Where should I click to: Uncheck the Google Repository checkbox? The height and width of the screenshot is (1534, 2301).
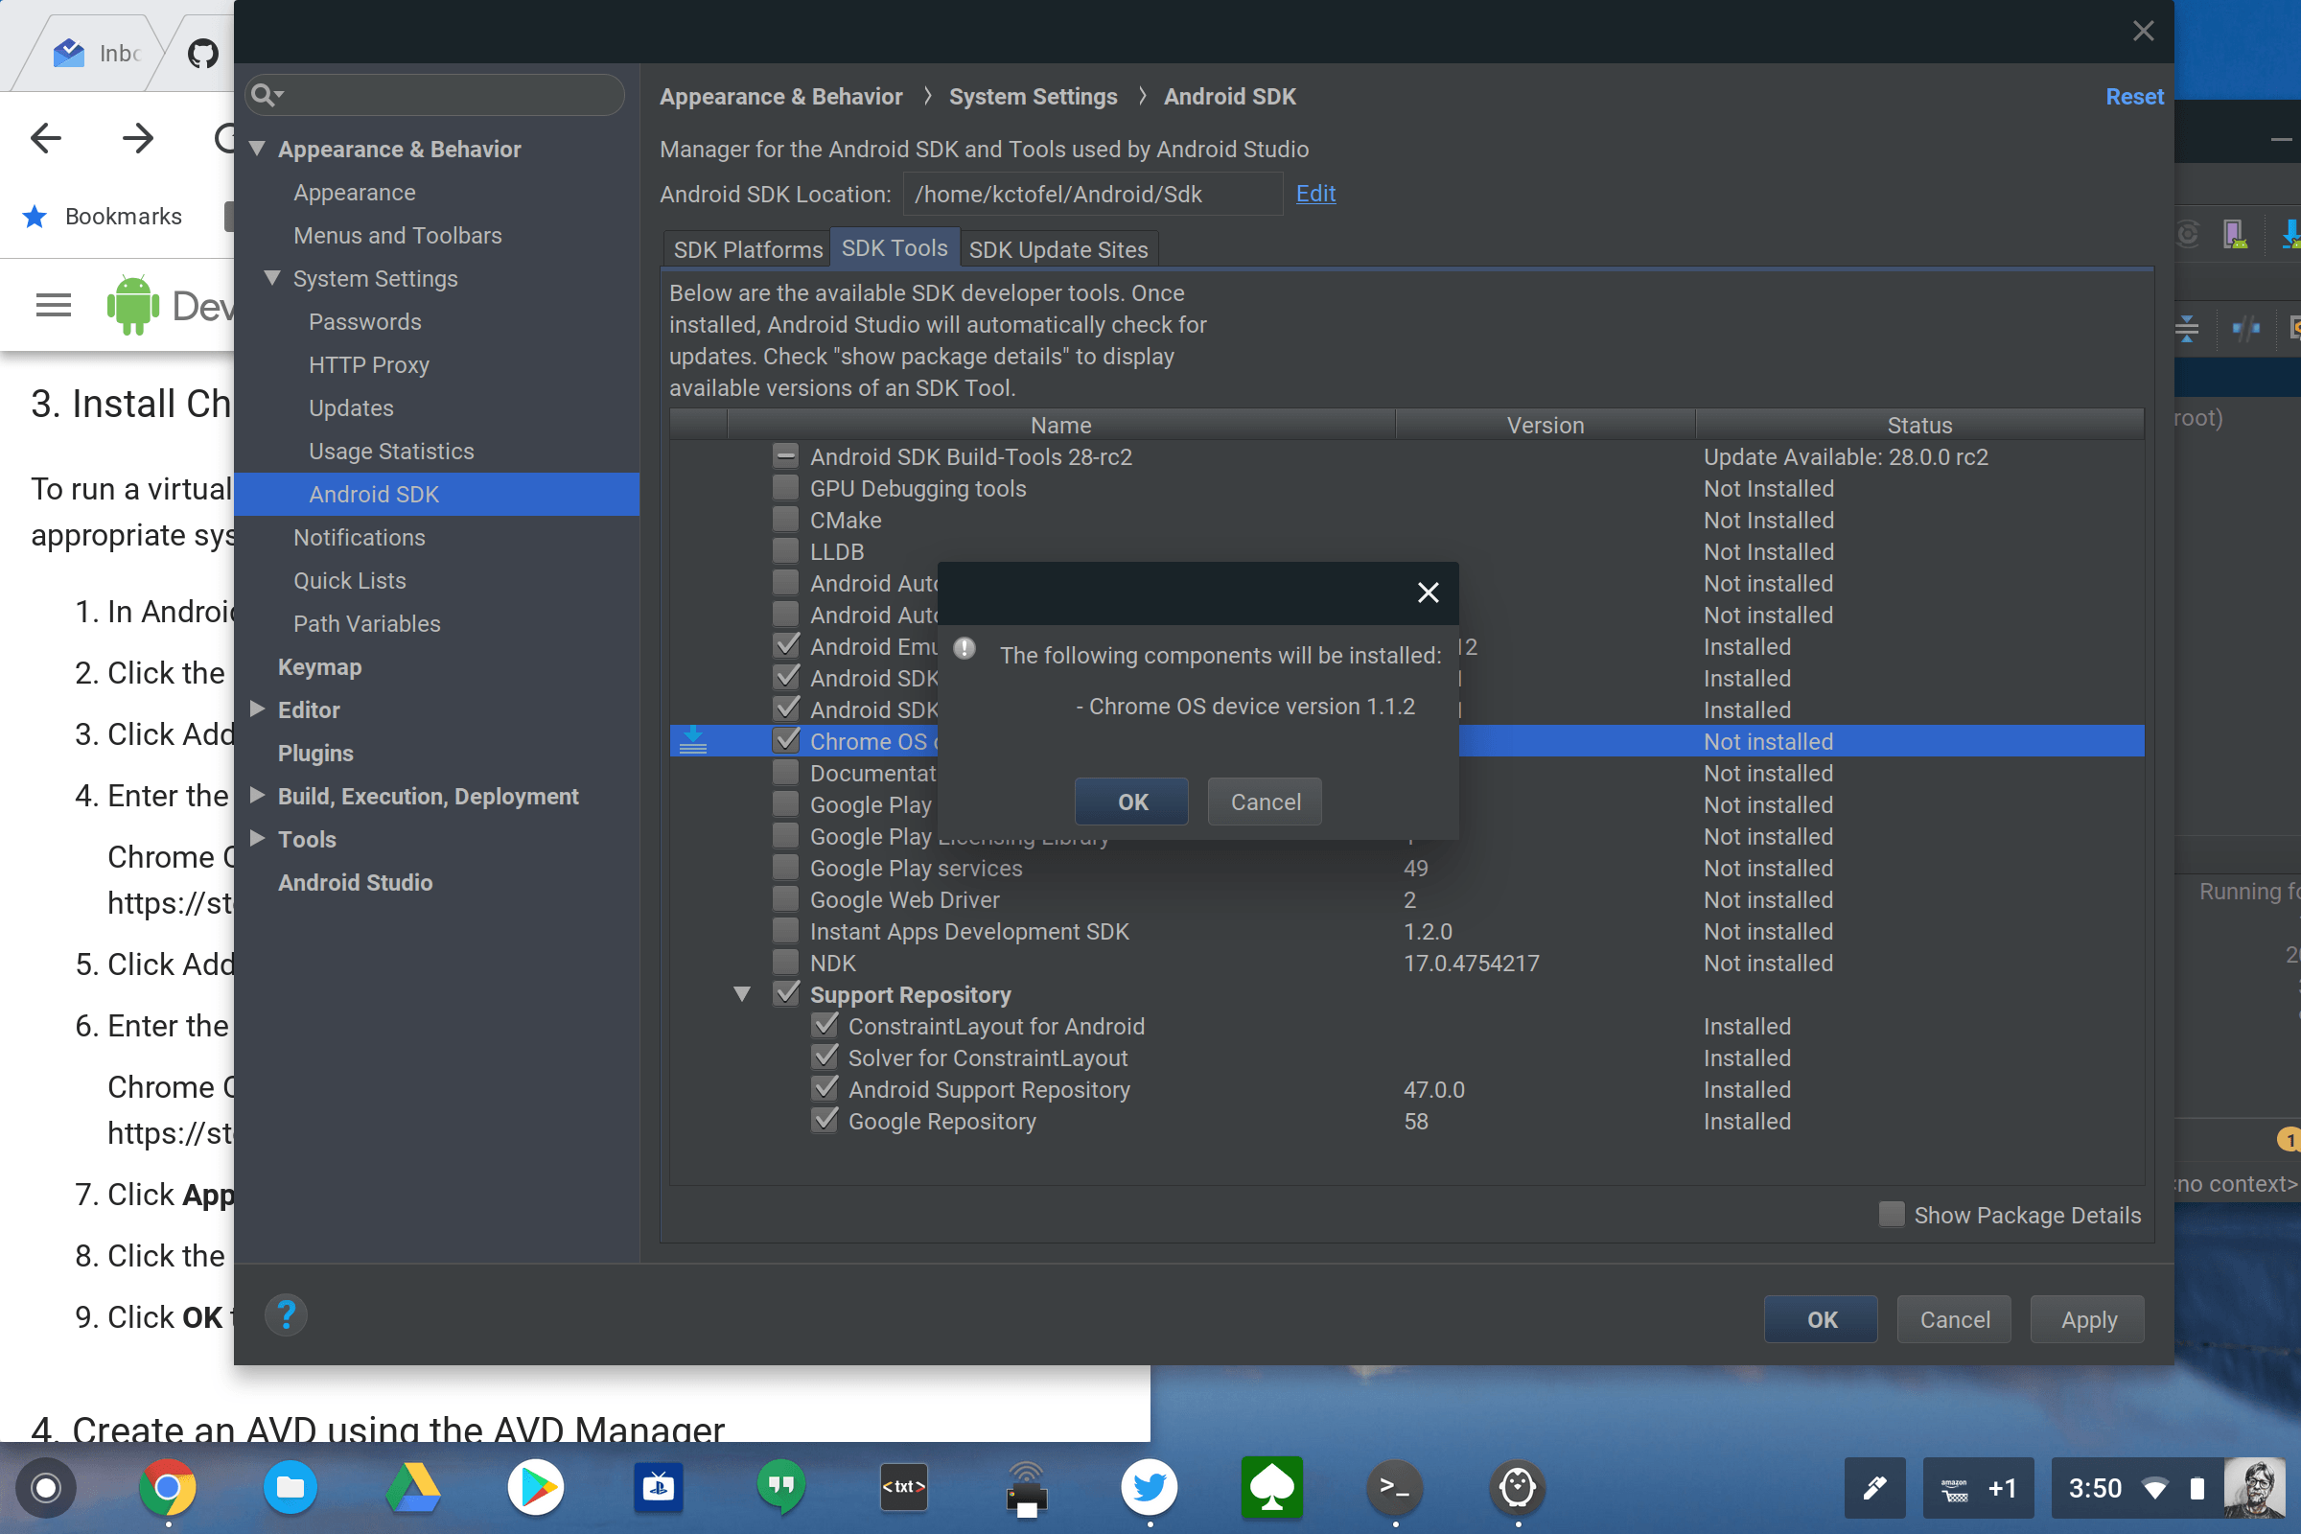(x=825, y=1120)
